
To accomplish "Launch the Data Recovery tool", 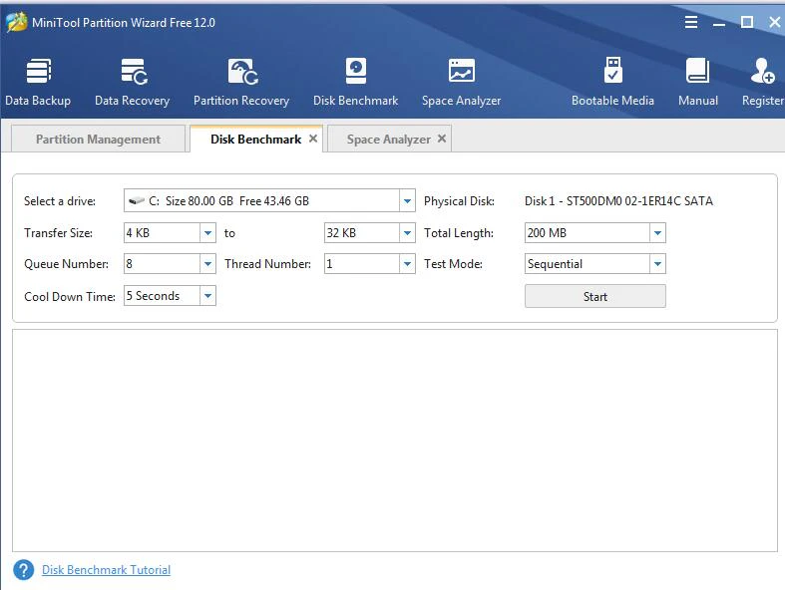I will tap(133, 82).
